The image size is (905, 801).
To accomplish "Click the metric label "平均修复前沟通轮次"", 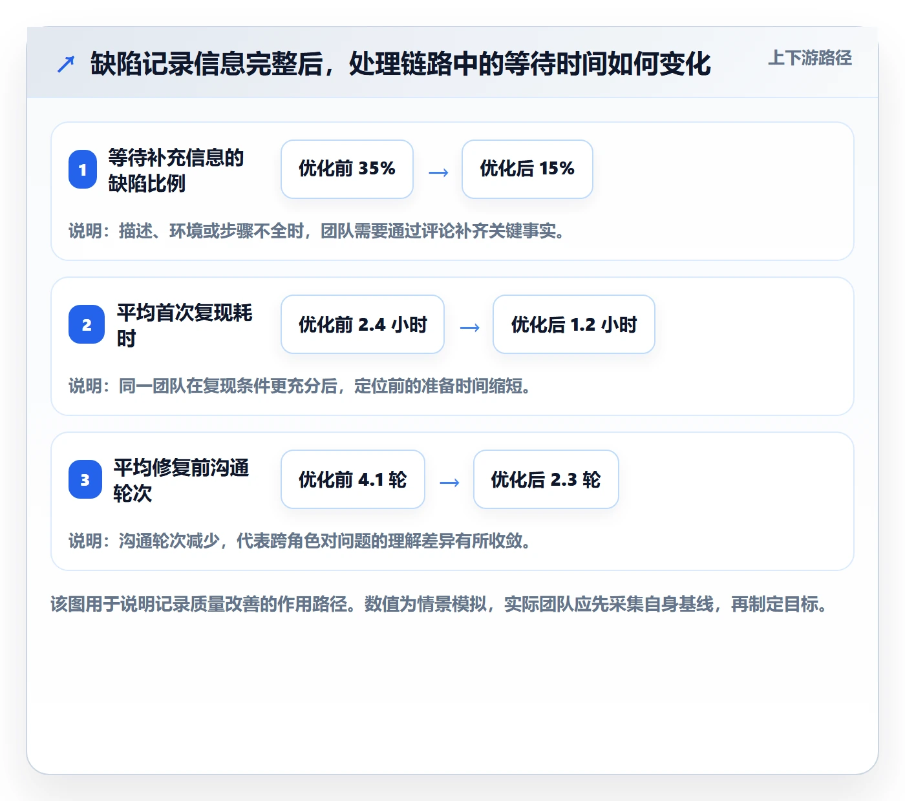I will (181, 480).
